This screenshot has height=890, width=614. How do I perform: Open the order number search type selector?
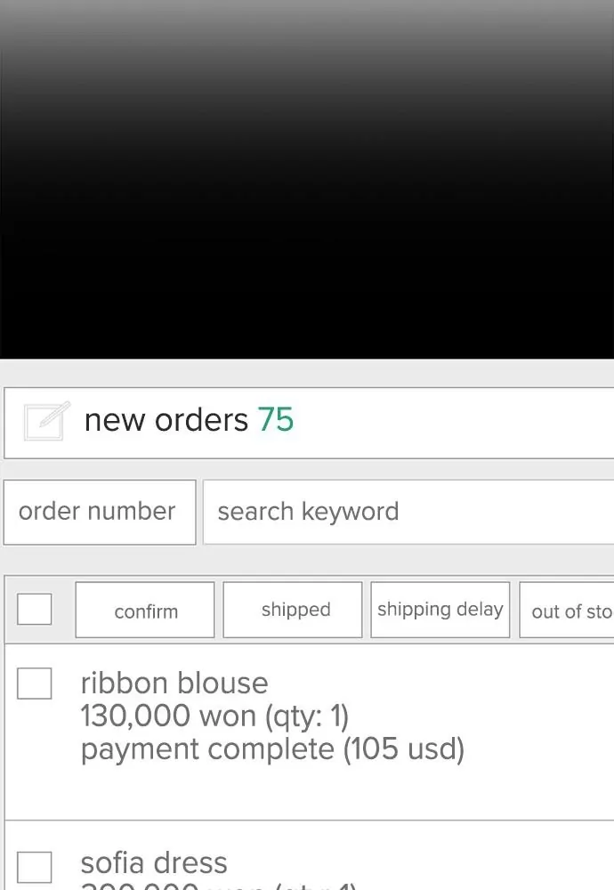click(x=99, y=512)
